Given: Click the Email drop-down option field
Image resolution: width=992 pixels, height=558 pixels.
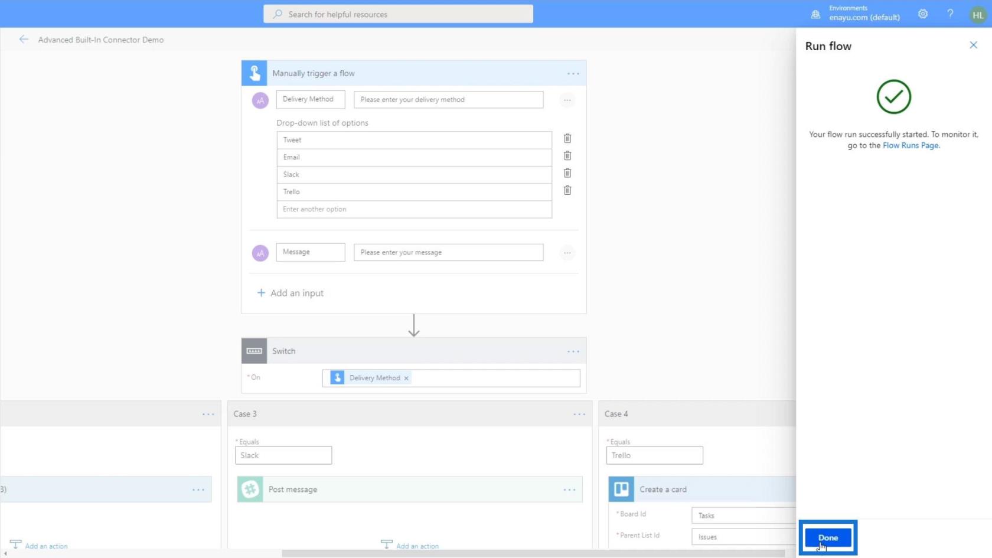Looking at the screenshot, I should [415, 157].
